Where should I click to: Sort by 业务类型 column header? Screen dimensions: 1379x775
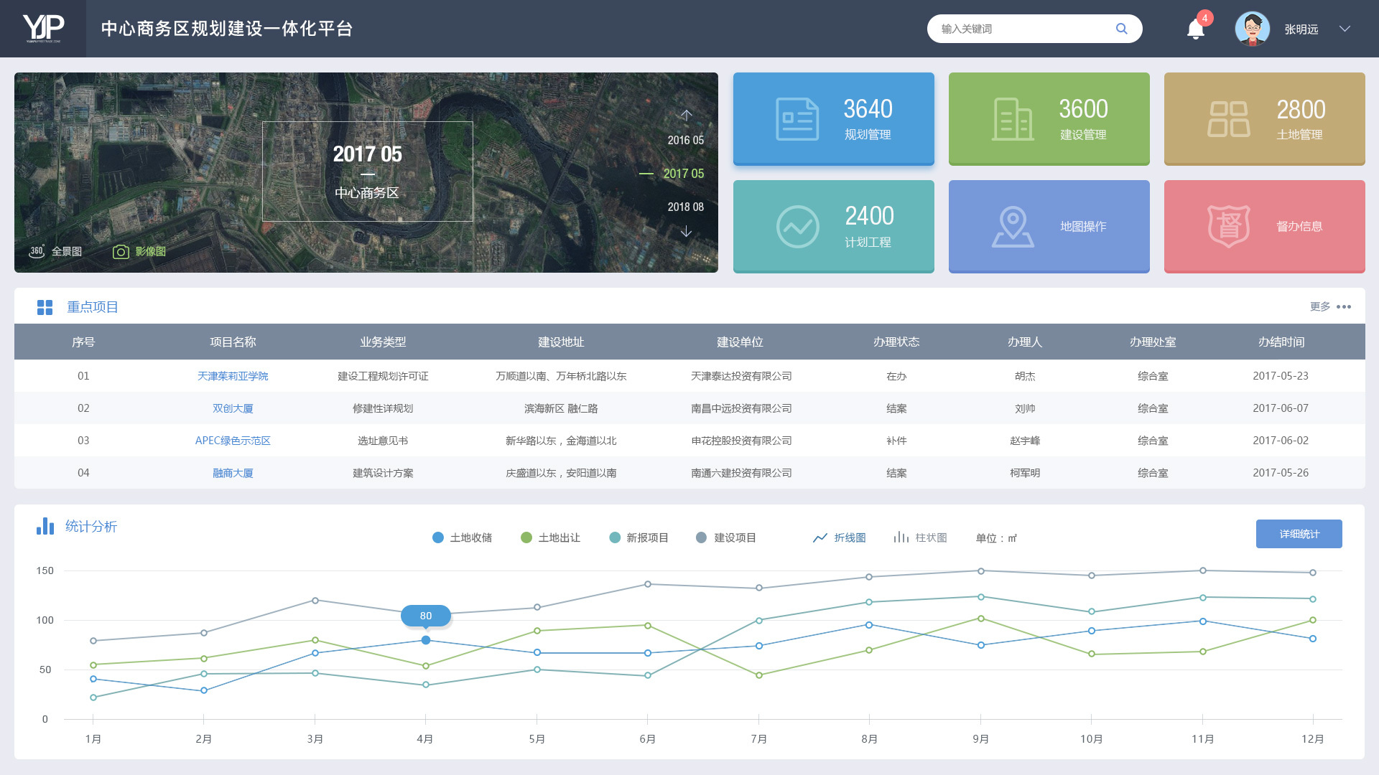(383, 342)
